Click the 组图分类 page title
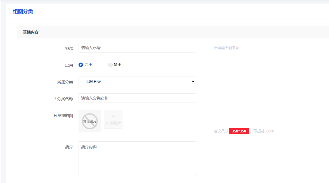 coord(23,11)
